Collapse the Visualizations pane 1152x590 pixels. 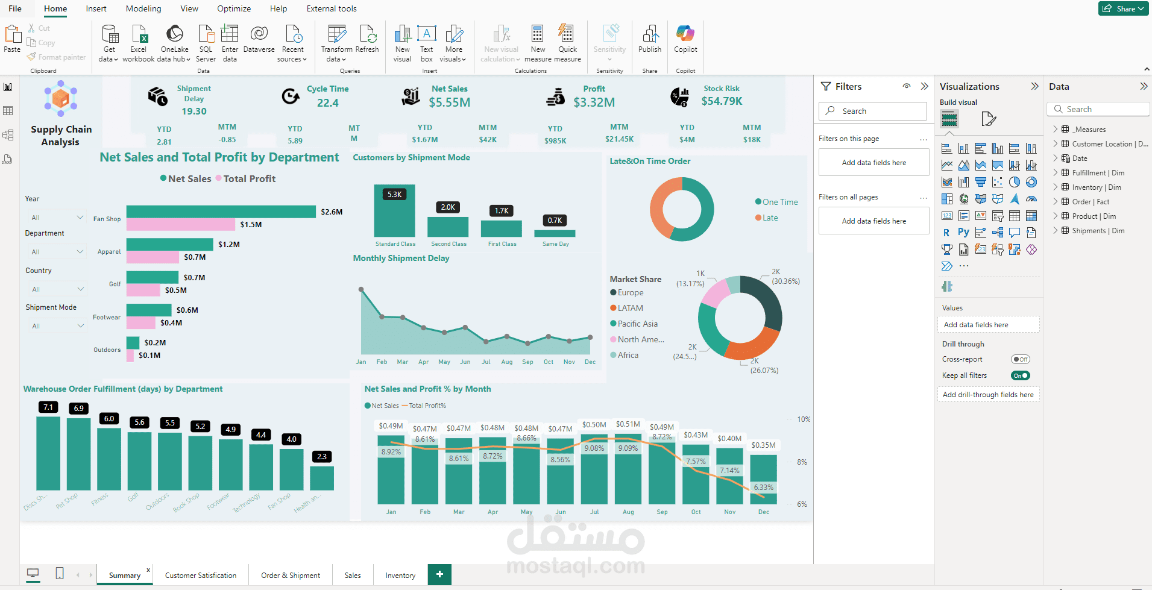coord(1034,86)
